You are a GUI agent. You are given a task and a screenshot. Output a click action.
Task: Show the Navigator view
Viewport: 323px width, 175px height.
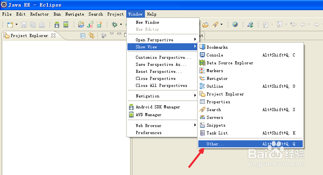(250, 78)
